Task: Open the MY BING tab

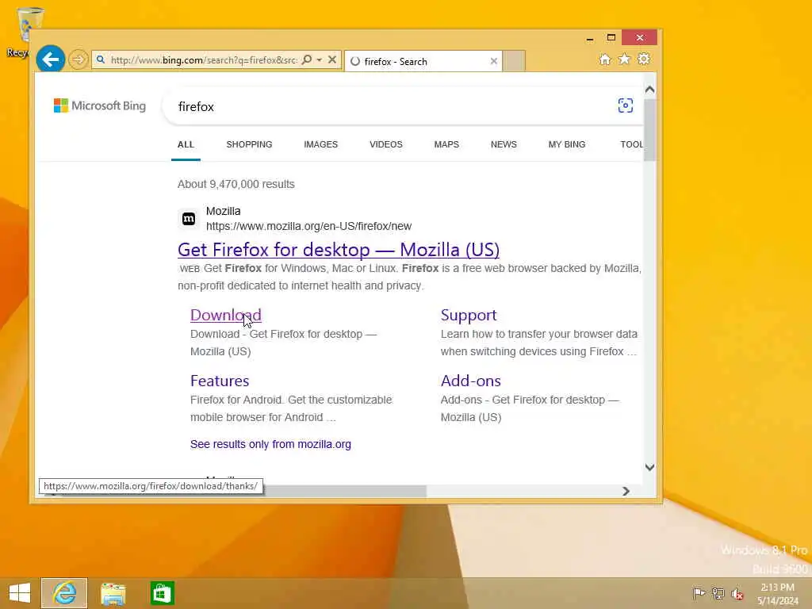Action: (x=566, y=144)
